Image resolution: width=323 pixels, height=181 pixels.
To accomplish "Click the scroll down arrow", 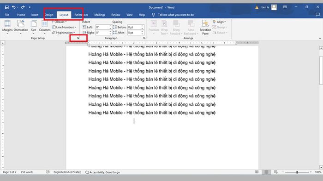I will (x=321, y=167).
